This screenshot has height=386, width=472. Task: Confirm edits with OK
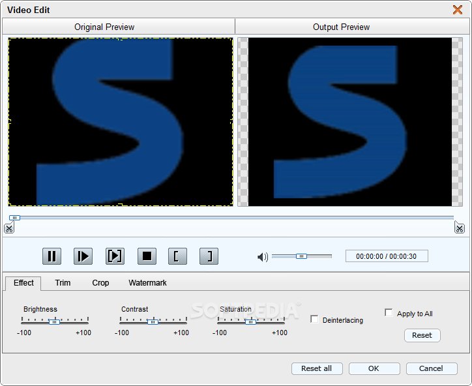point(374,368)
